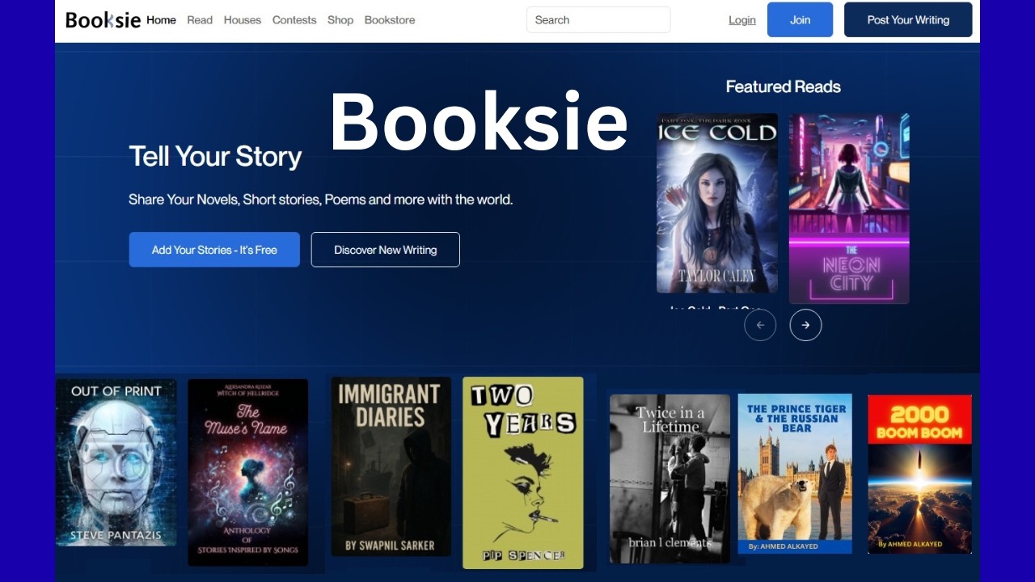Open The Muse's Name book cover

pyautogui.click(x=248, y=472)
